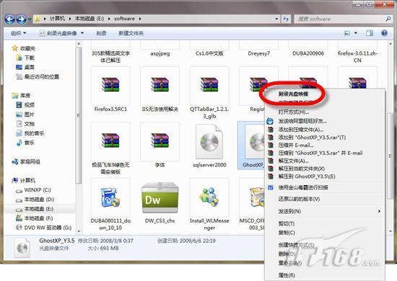Screen dimensions: 397x281
Task: Click software in address breadcrumb
Action: [125, 19]
